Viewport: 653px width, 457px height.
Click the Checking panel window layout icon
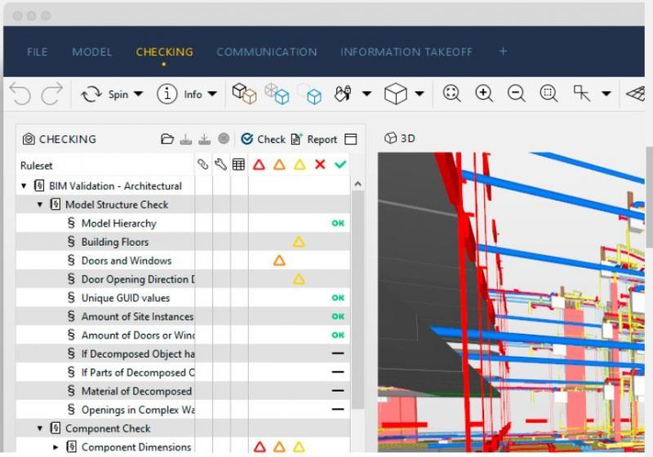(x=351, y=140)
